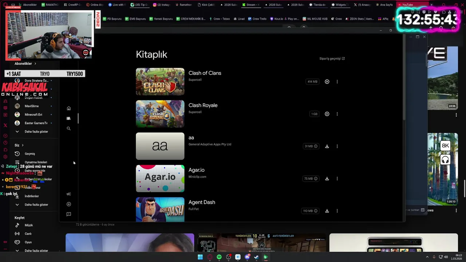Open the Crew Trello bookmark
This screenshot has width=466, height=262.
click(257, 19)
